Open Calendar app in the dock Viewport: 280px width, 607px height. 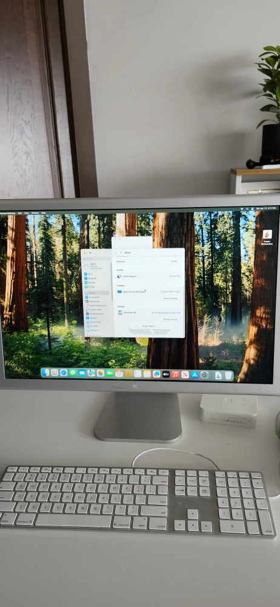(x=119, y=374)
